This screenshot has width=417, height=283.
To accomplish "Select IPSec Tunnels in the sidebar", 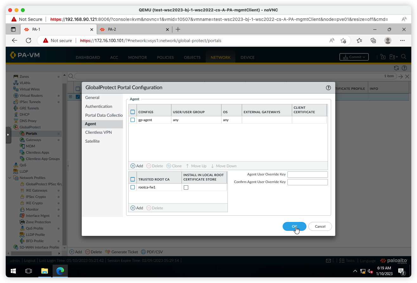I will point(30,102).
